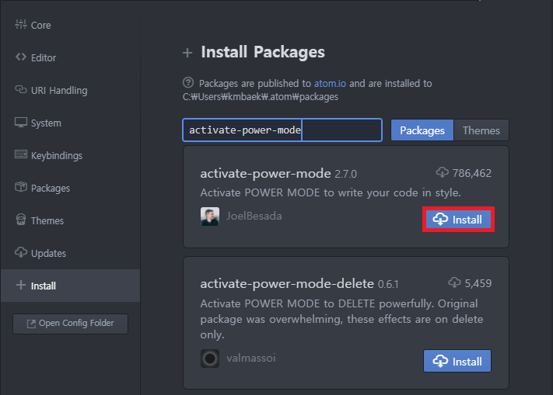The width and height of the screenshot is (553, 395).
Task: Open the valmassoi author link
Action: (x=251, y=358)
